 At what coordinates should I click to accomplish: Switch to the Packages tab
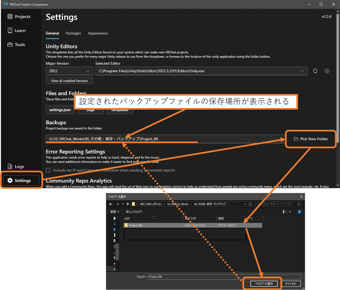(x=73, y=33)
